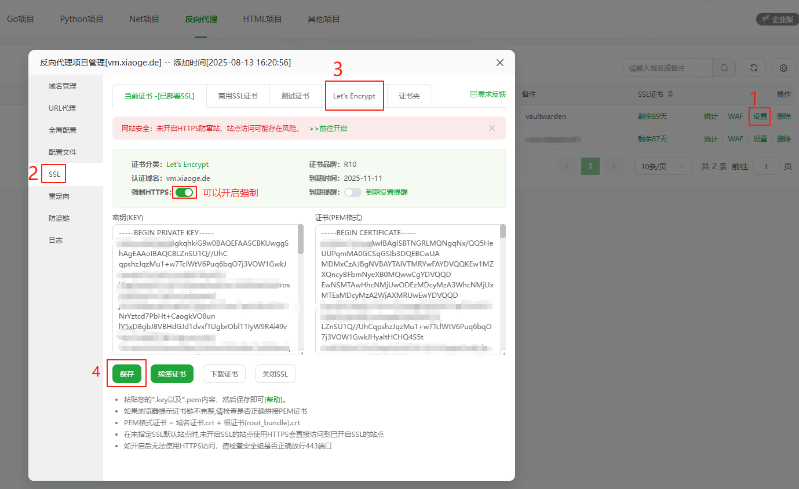This screenshot has width=799, height=489.
Task: Click the refresh icon near the search bar
Action: point(753,68)
